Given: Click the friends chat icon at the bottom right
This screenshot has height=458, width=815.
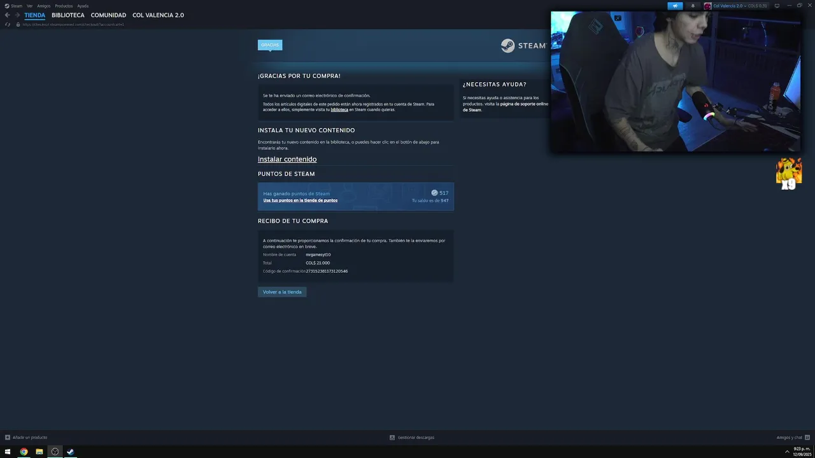Looking at the screenshot, I should click(x=807, y=438).
